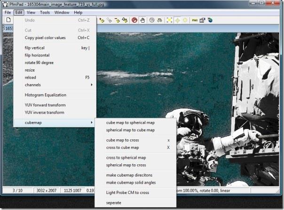Click the new document icon in toolbar
This screenshot has height=210, width=284.
pos(8,20)
